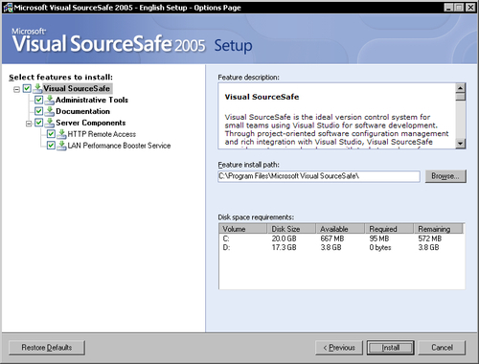Toggle the Documentation checkbox
This screenshot has height=364, width=479.
click(x=38, y=111)
